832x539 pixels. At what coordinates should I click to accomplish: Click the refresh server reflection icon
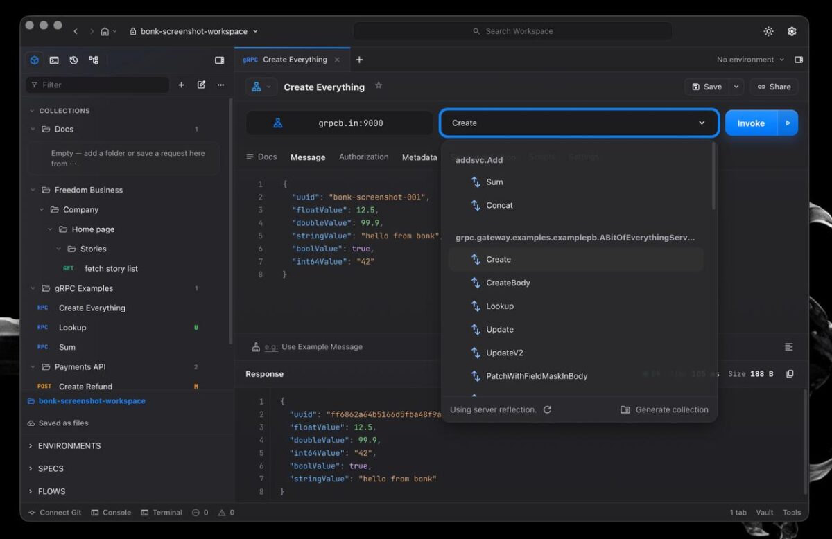(547, 409)
